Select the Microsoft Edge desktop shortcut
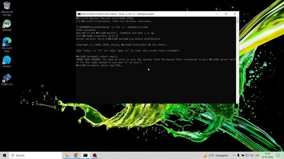This screenshot has height=159, width=284. click(7, 45)
